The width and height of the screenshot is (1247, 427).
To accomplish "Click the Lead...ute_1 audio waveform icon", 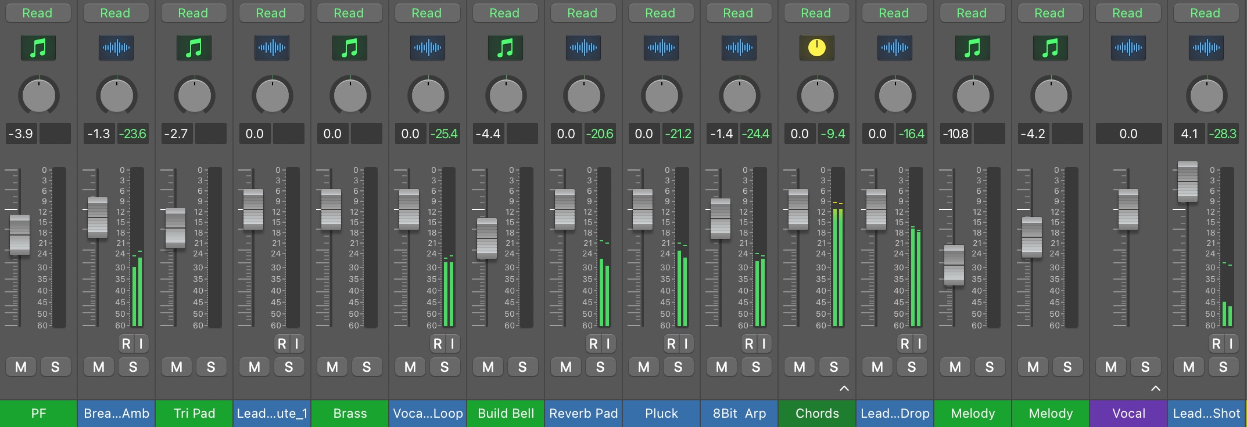I will [272, 48].
